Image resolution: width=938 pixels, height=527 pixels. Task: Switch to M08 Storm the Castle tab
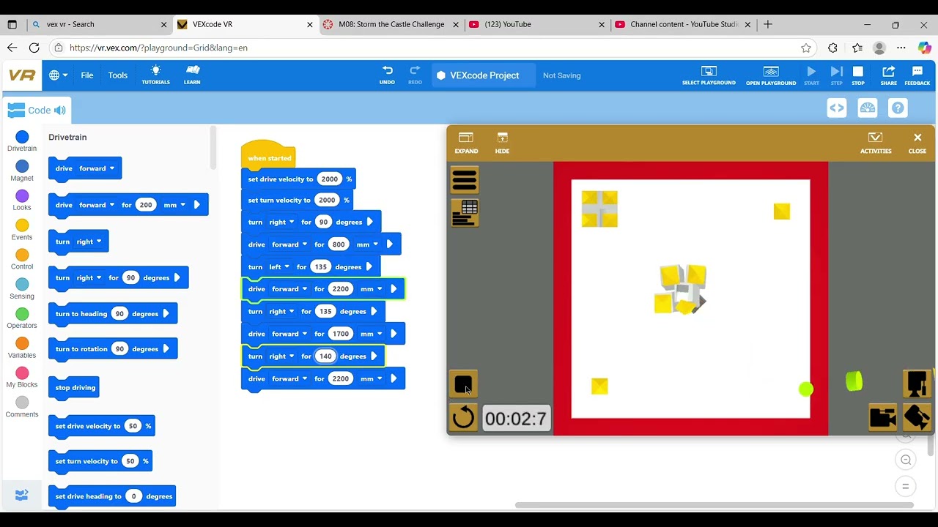391,24
